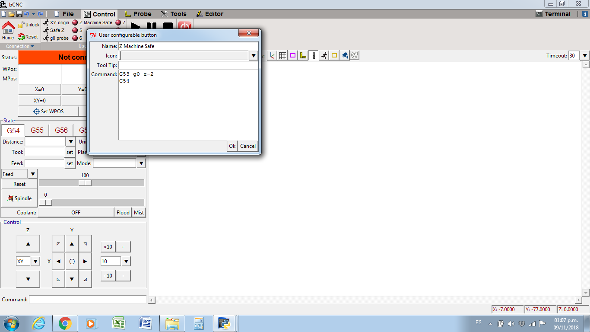The image size is (590, 332).
Task: Open the Timeout value dropdown
Action: point(585,55)
